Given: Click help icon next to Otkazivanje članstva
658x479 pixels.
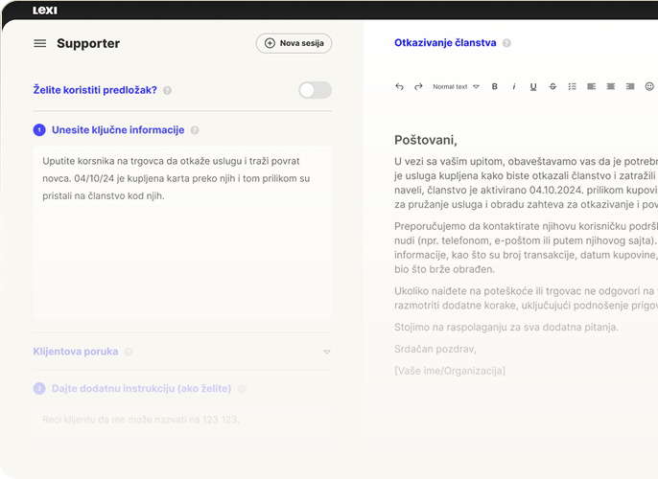Looking at the screenshot, I should 506,43.
